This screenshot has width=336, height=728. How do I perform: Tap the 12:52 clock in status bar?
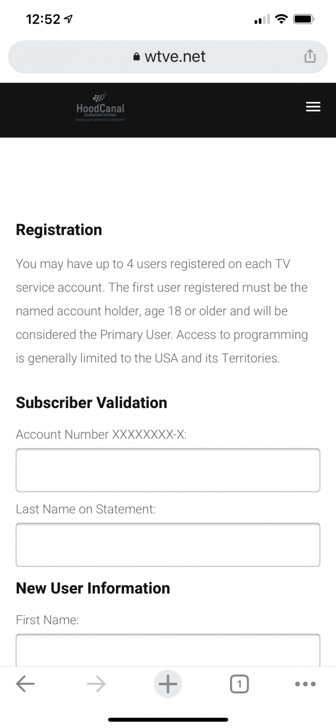tap(44, 19)
